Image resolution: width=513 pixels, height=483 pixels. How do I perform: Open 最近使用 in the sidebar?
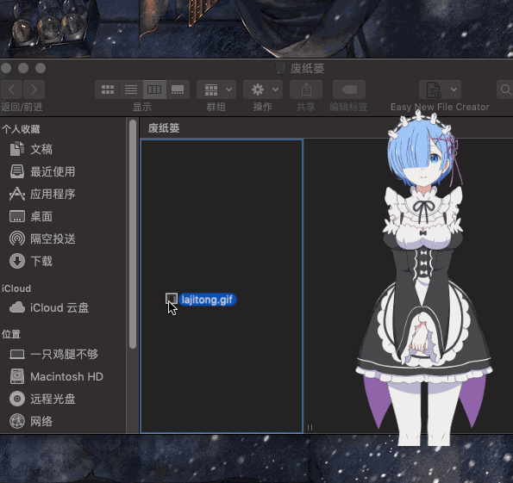click(42, 171)
